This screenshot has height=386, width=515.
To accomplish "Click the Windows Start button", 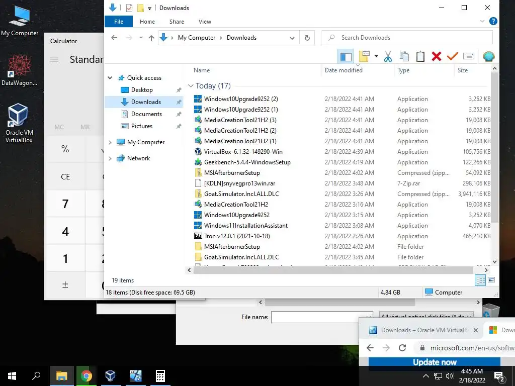I will point(12,376).
